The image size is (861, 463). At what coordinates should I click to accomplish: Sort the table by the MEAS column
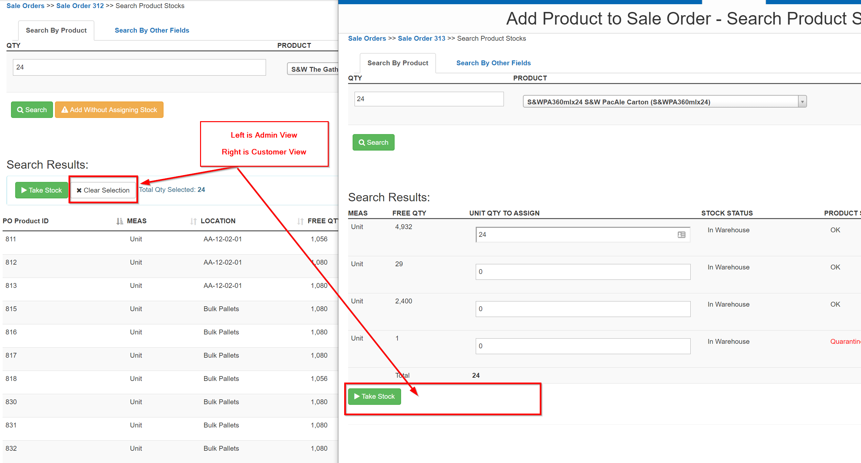point(136,221)
